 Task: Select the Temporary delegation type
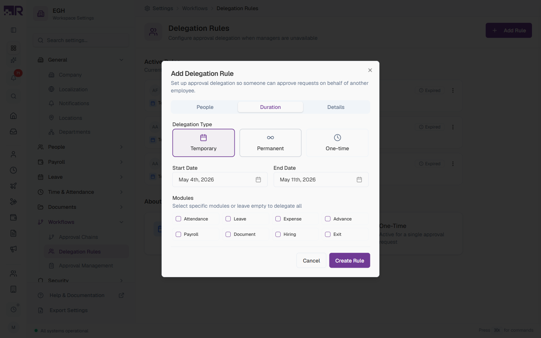click(x=204, y=143)
